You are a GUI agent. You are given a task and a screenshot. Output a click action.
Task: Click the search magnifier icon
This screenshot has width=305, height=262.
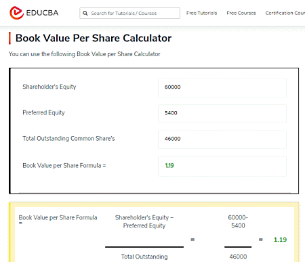coord(85,13)
